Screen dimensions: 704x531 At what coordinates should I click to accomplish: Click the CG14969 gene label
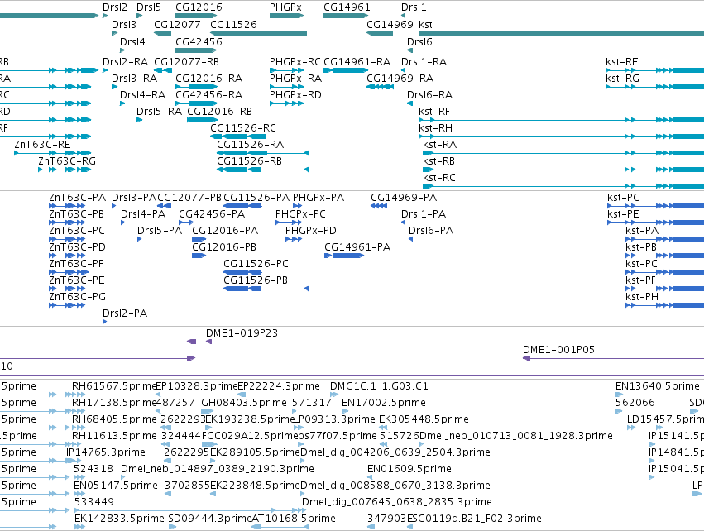[390, 24]
